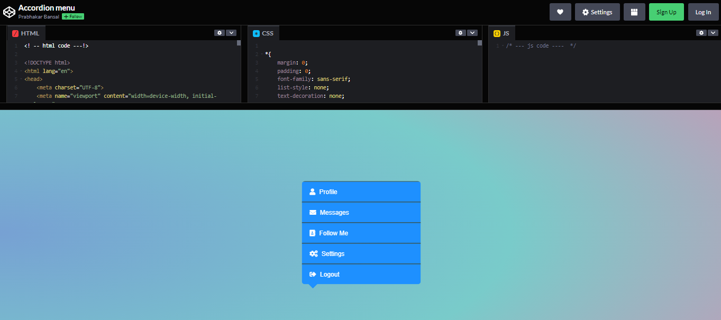Click the user icon on the Profile item
This screenshot has width=721, height=320.
tap(313, 191)
